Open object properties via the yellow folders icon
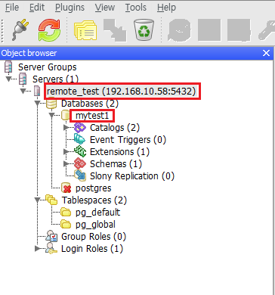Image resolution: width=275 pixels, height=295 pixels. pos(85,31)
